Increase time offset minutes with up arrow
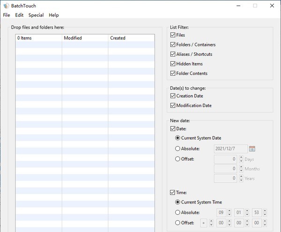Viewport: 281px width, 232px height. coord(247,221)
